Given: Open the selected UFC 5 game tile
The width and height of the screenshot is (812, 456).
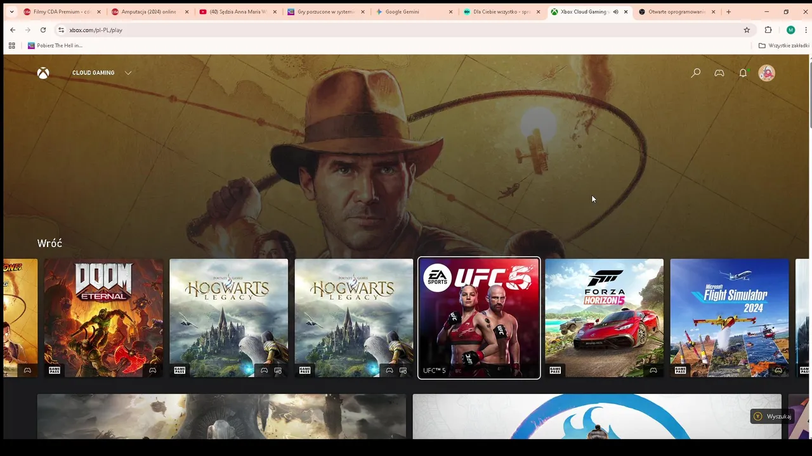Looking at the screenshot, I should [479, 318].
